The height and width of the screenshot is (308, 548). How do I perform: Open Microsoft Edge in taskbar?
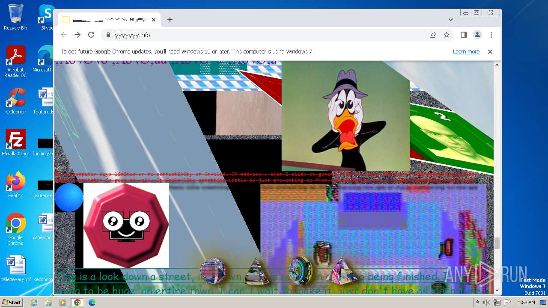[x=92, y=302]
